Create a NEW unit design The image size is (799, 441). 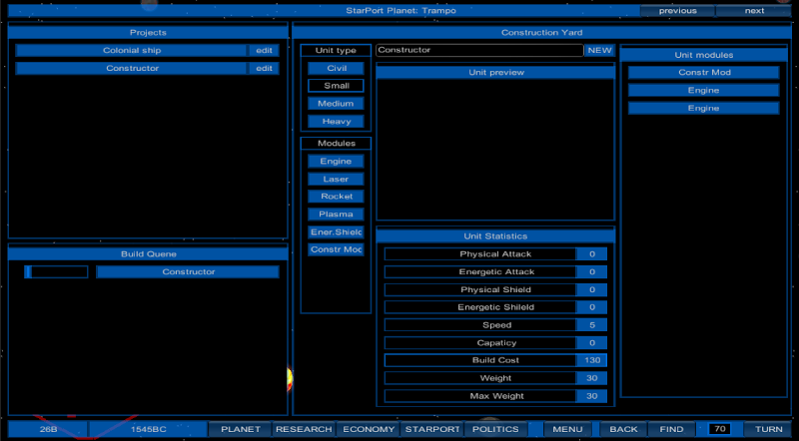click(x=600, y=50)
